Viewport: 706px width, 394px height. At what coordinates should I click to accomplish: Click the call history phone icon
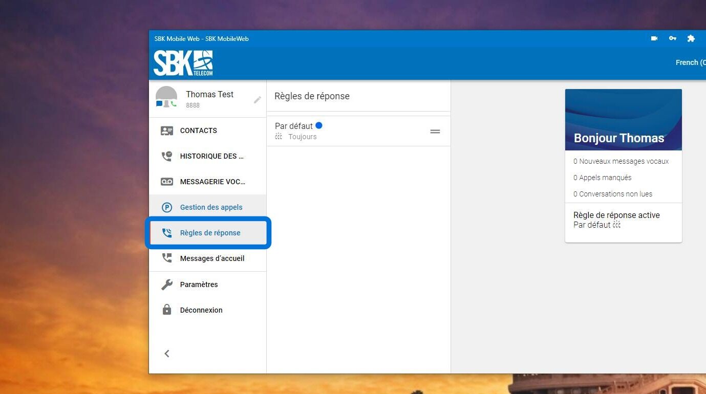click(167, 156)
